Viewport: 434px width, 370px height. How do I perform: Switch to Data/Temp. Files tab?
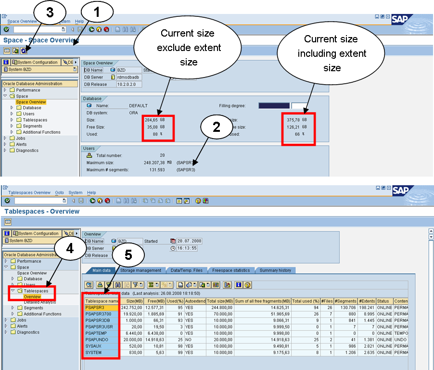pos(187,270)
